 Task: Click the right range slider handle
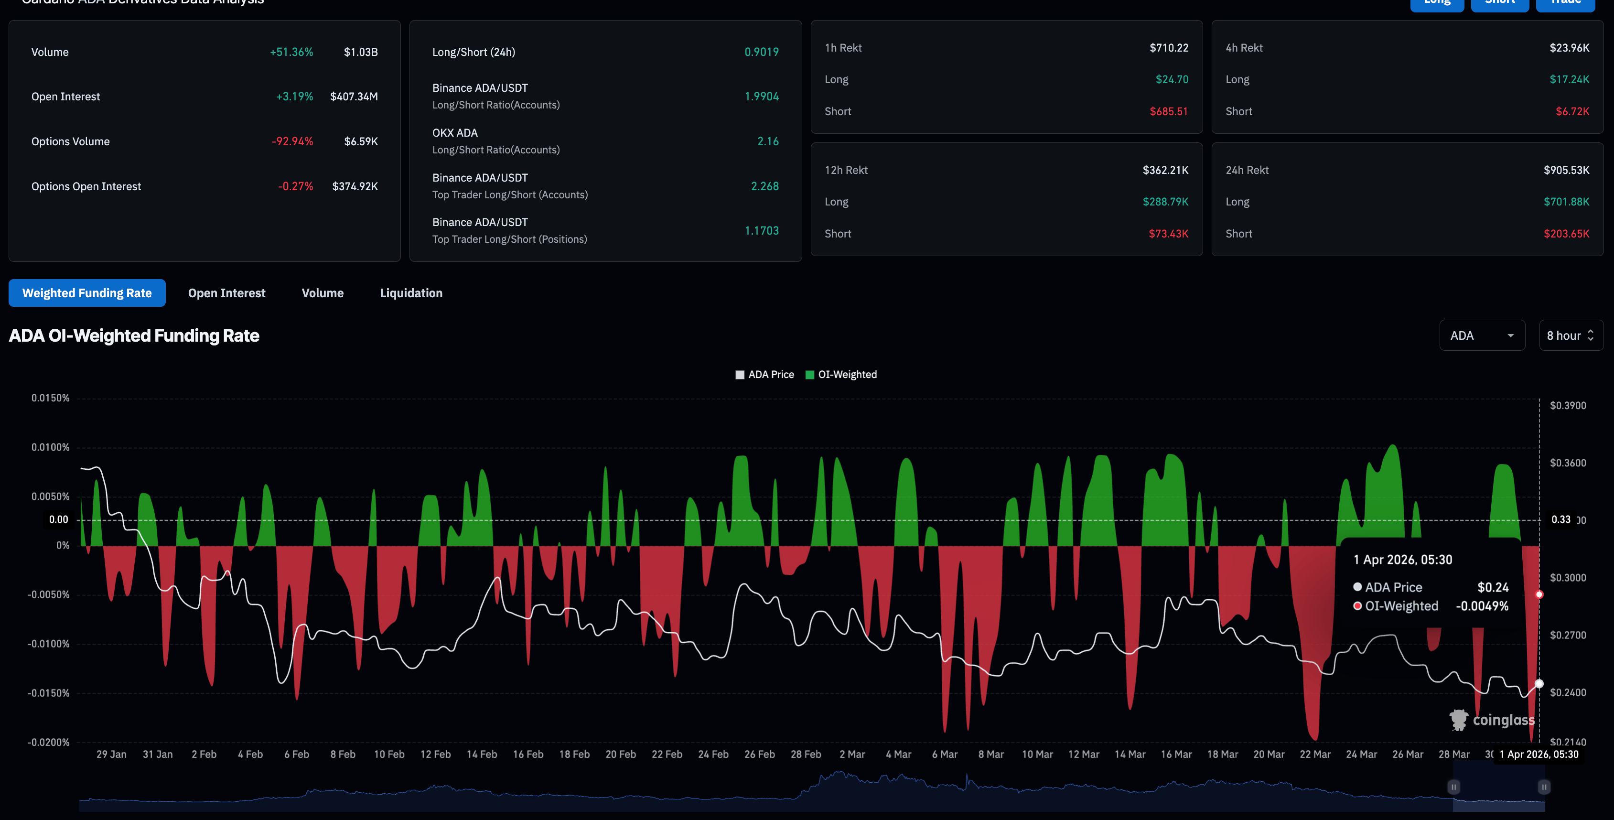tap(1544, 787)
